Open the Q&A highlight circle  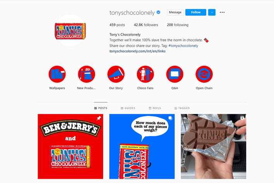(174, 74)
